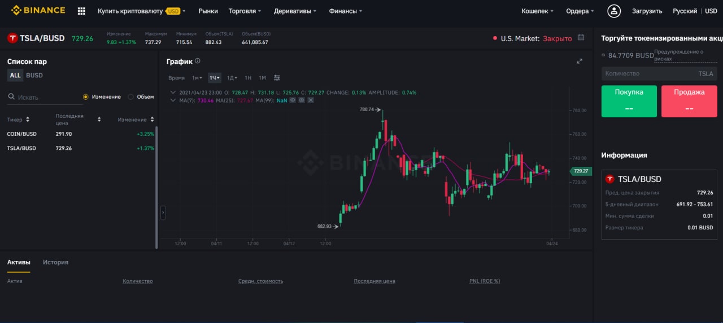The width and height of the screenshot is (723, 323).
Task: Select the 1М monthly interval
Action: (262, 78)
